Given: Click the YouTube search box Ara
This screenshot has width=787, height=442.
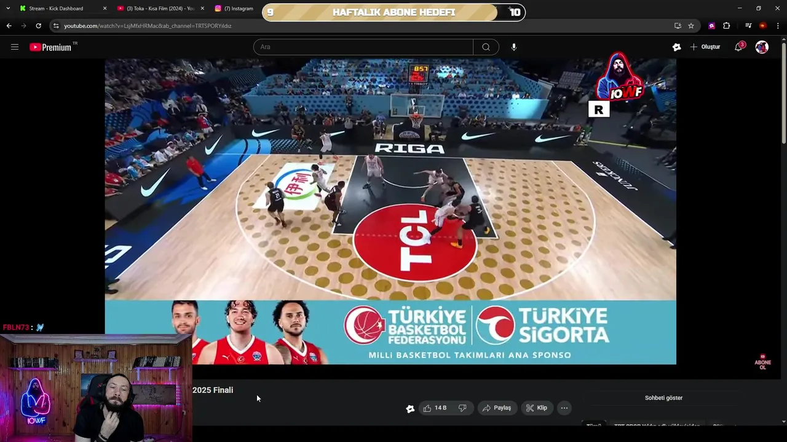Looking at the screenshot, I should coord(363,47).
